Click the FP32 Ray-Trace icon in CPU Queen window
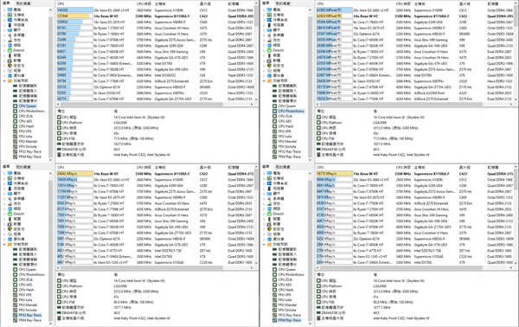 coord(16,151)
